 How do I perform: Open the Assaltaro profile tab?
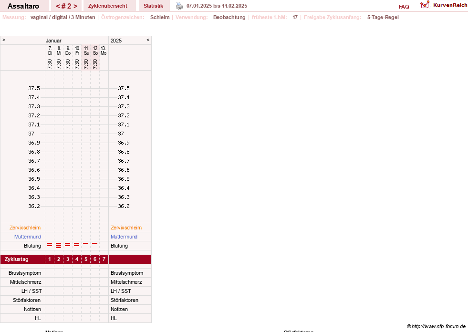coord(23,6)
